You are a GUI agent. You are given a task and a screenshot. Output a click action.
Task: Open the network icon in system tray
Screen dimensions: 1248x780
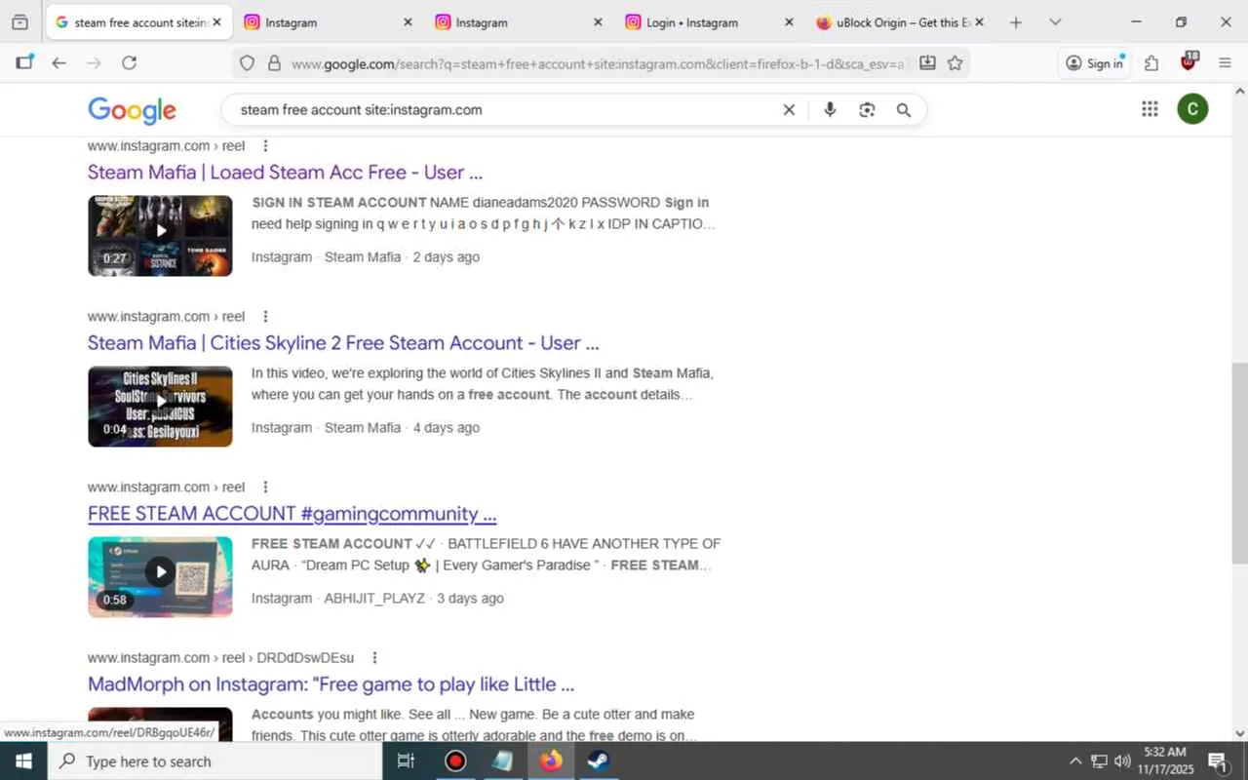[1099, 761]
